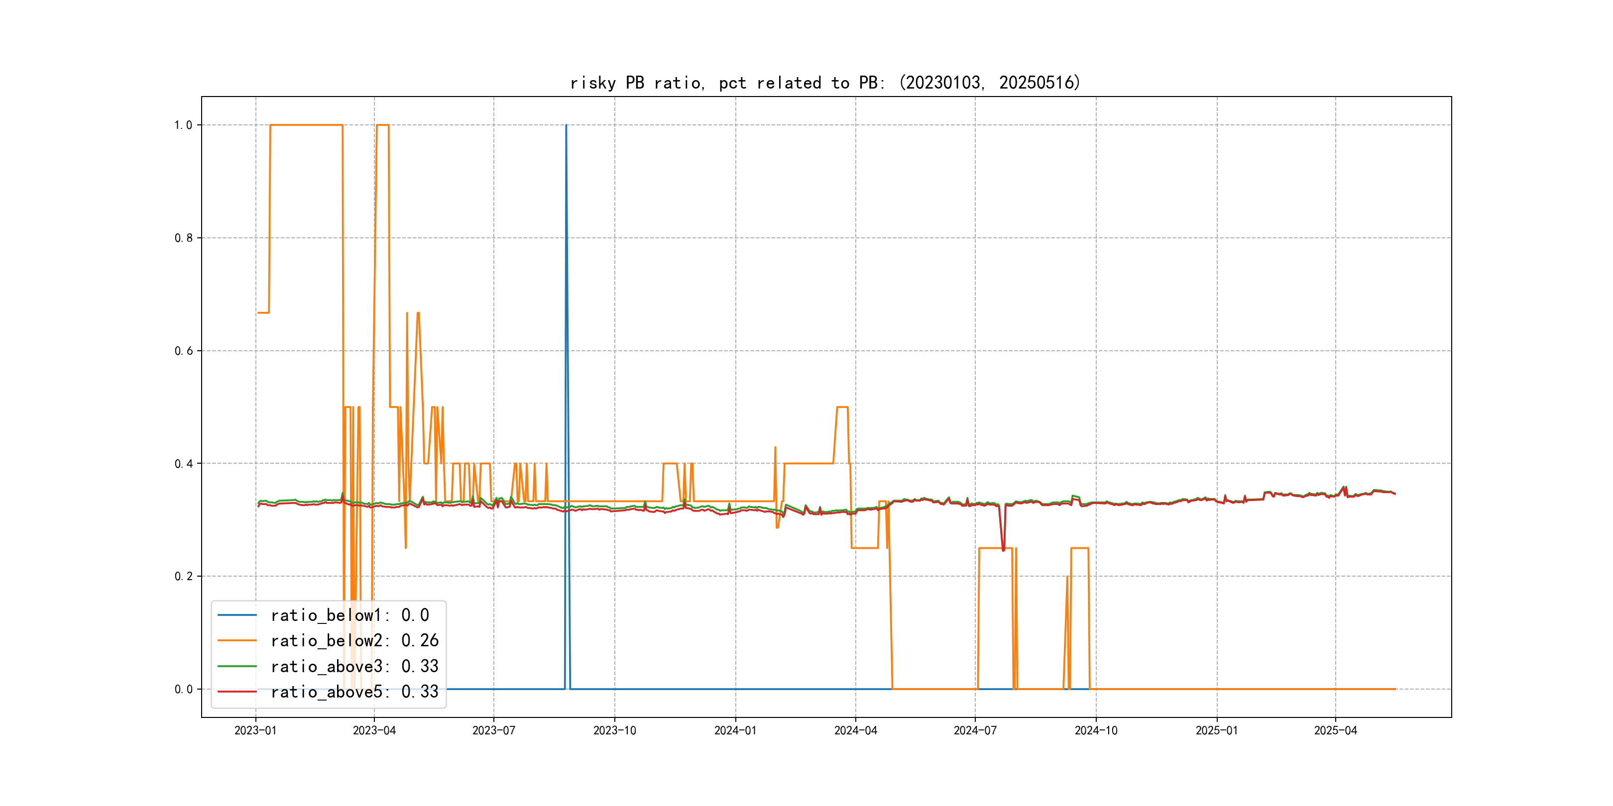Select the 'ratio_above3: 0.33' legend label
Screen dimensions: 1613x806
tap(354, 666)
